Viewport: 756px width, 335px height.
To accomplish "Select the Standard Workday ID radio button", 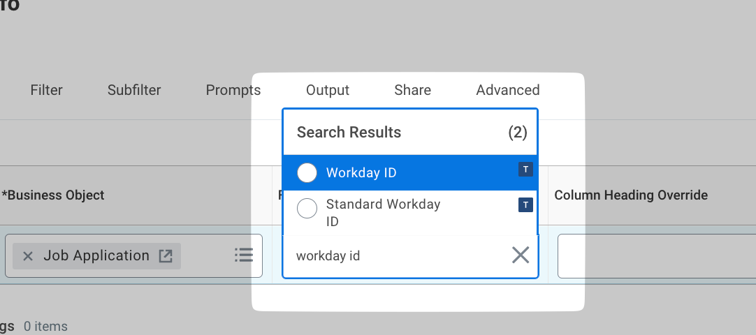I will (x=307, y=209).
